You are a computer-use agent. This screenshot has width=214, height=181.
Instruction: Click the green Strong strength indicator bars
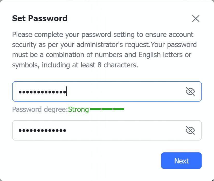pyautogui.click(x=107, y=109)
